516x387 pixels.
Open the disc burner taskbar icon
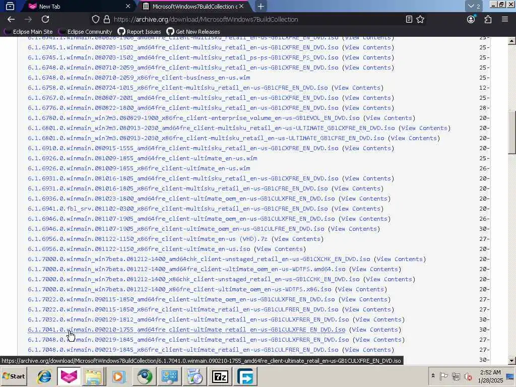(195, 376)
